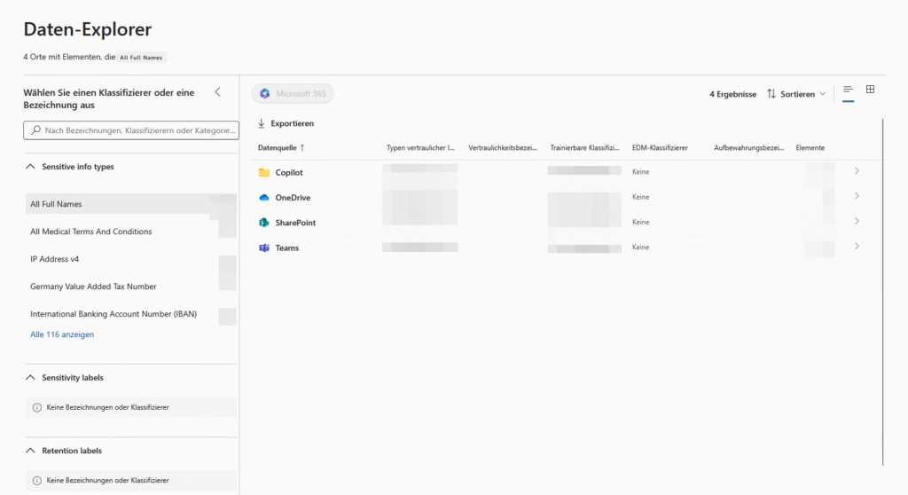Viewport: 908px width, 495px height.
Task: Click the 4 Ergebnisse count
Action: (732, 94)
